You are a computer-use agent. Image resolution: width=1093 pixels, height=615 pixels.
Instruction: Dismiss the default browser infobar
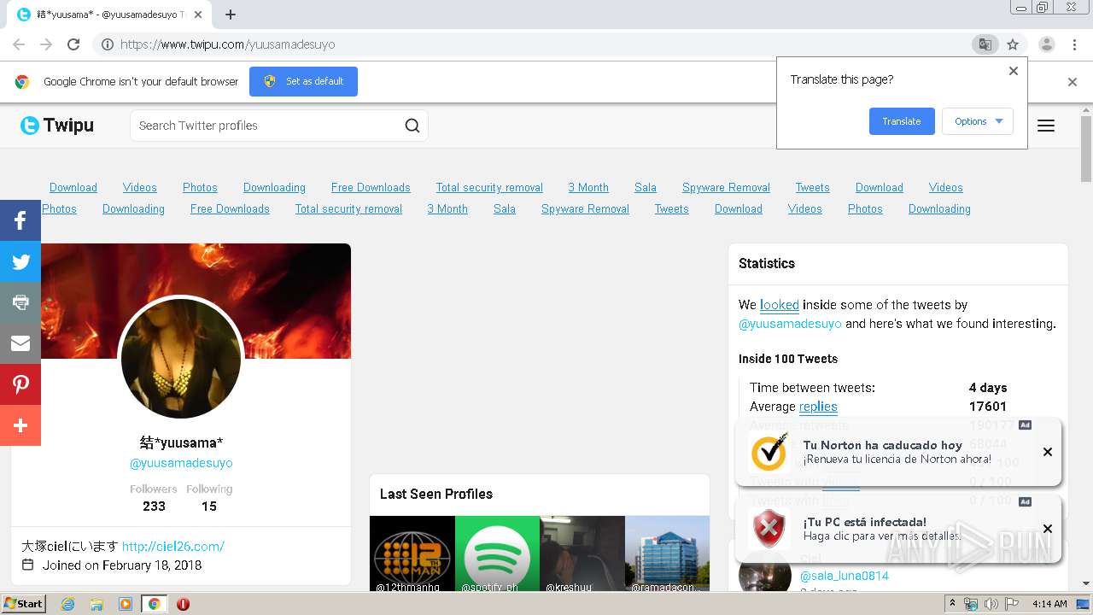[1073, 82]
